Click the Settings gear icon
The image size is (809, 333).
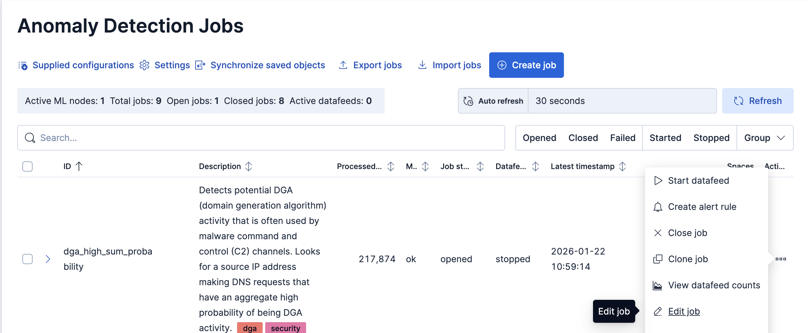pos(144,65)
